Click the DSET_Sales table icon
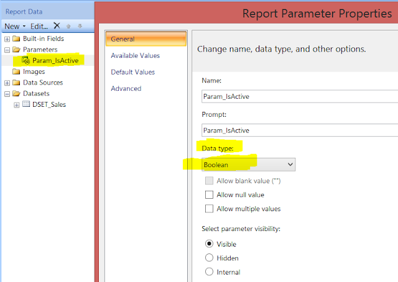The height and width of the screenshot is (282, 398). [26, 104]
